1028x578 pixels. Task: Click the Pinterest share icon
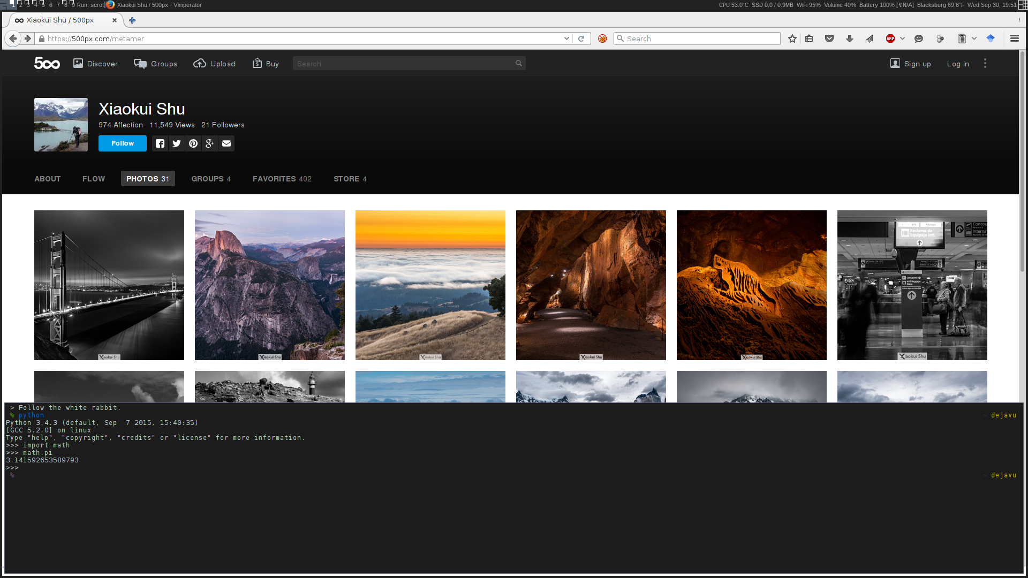click(193, 143)
